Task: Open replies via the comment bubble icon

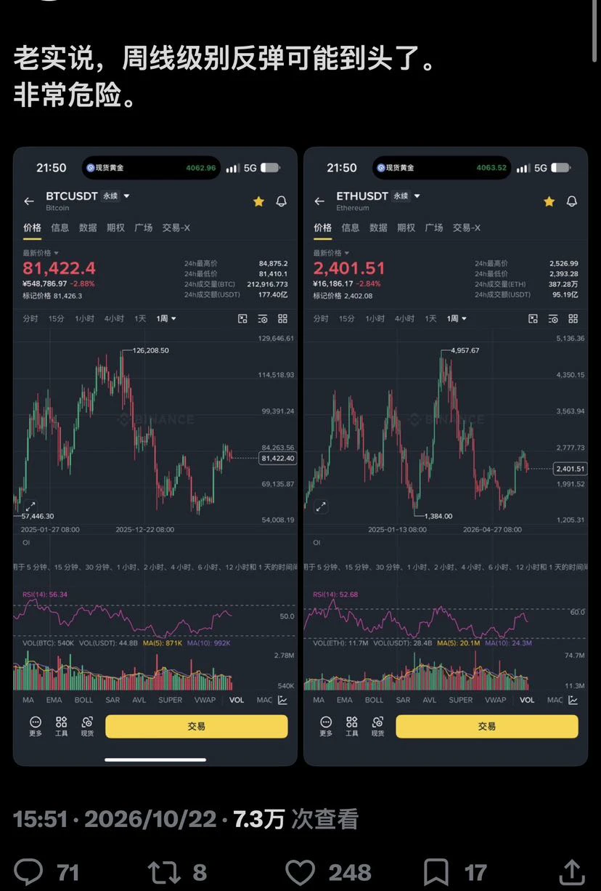Action: coord(29,871)
